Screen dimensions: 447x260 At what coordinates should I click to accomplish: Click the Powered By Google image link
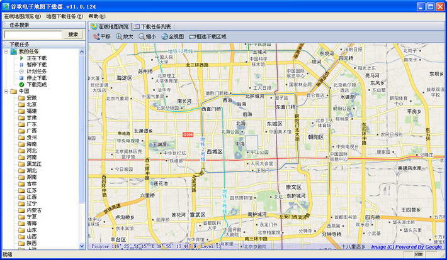pos(407,247)
